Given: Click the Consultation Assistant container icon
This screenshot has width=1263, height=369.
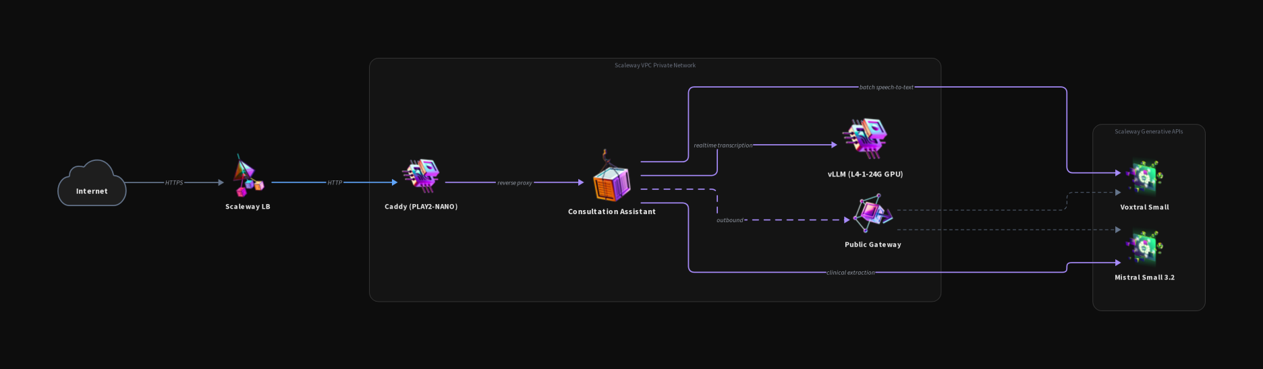Looking at the screenshot, I should point(612,177).
